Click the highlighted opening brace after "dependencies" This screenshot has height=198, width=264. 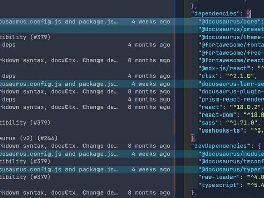(249, 14)
